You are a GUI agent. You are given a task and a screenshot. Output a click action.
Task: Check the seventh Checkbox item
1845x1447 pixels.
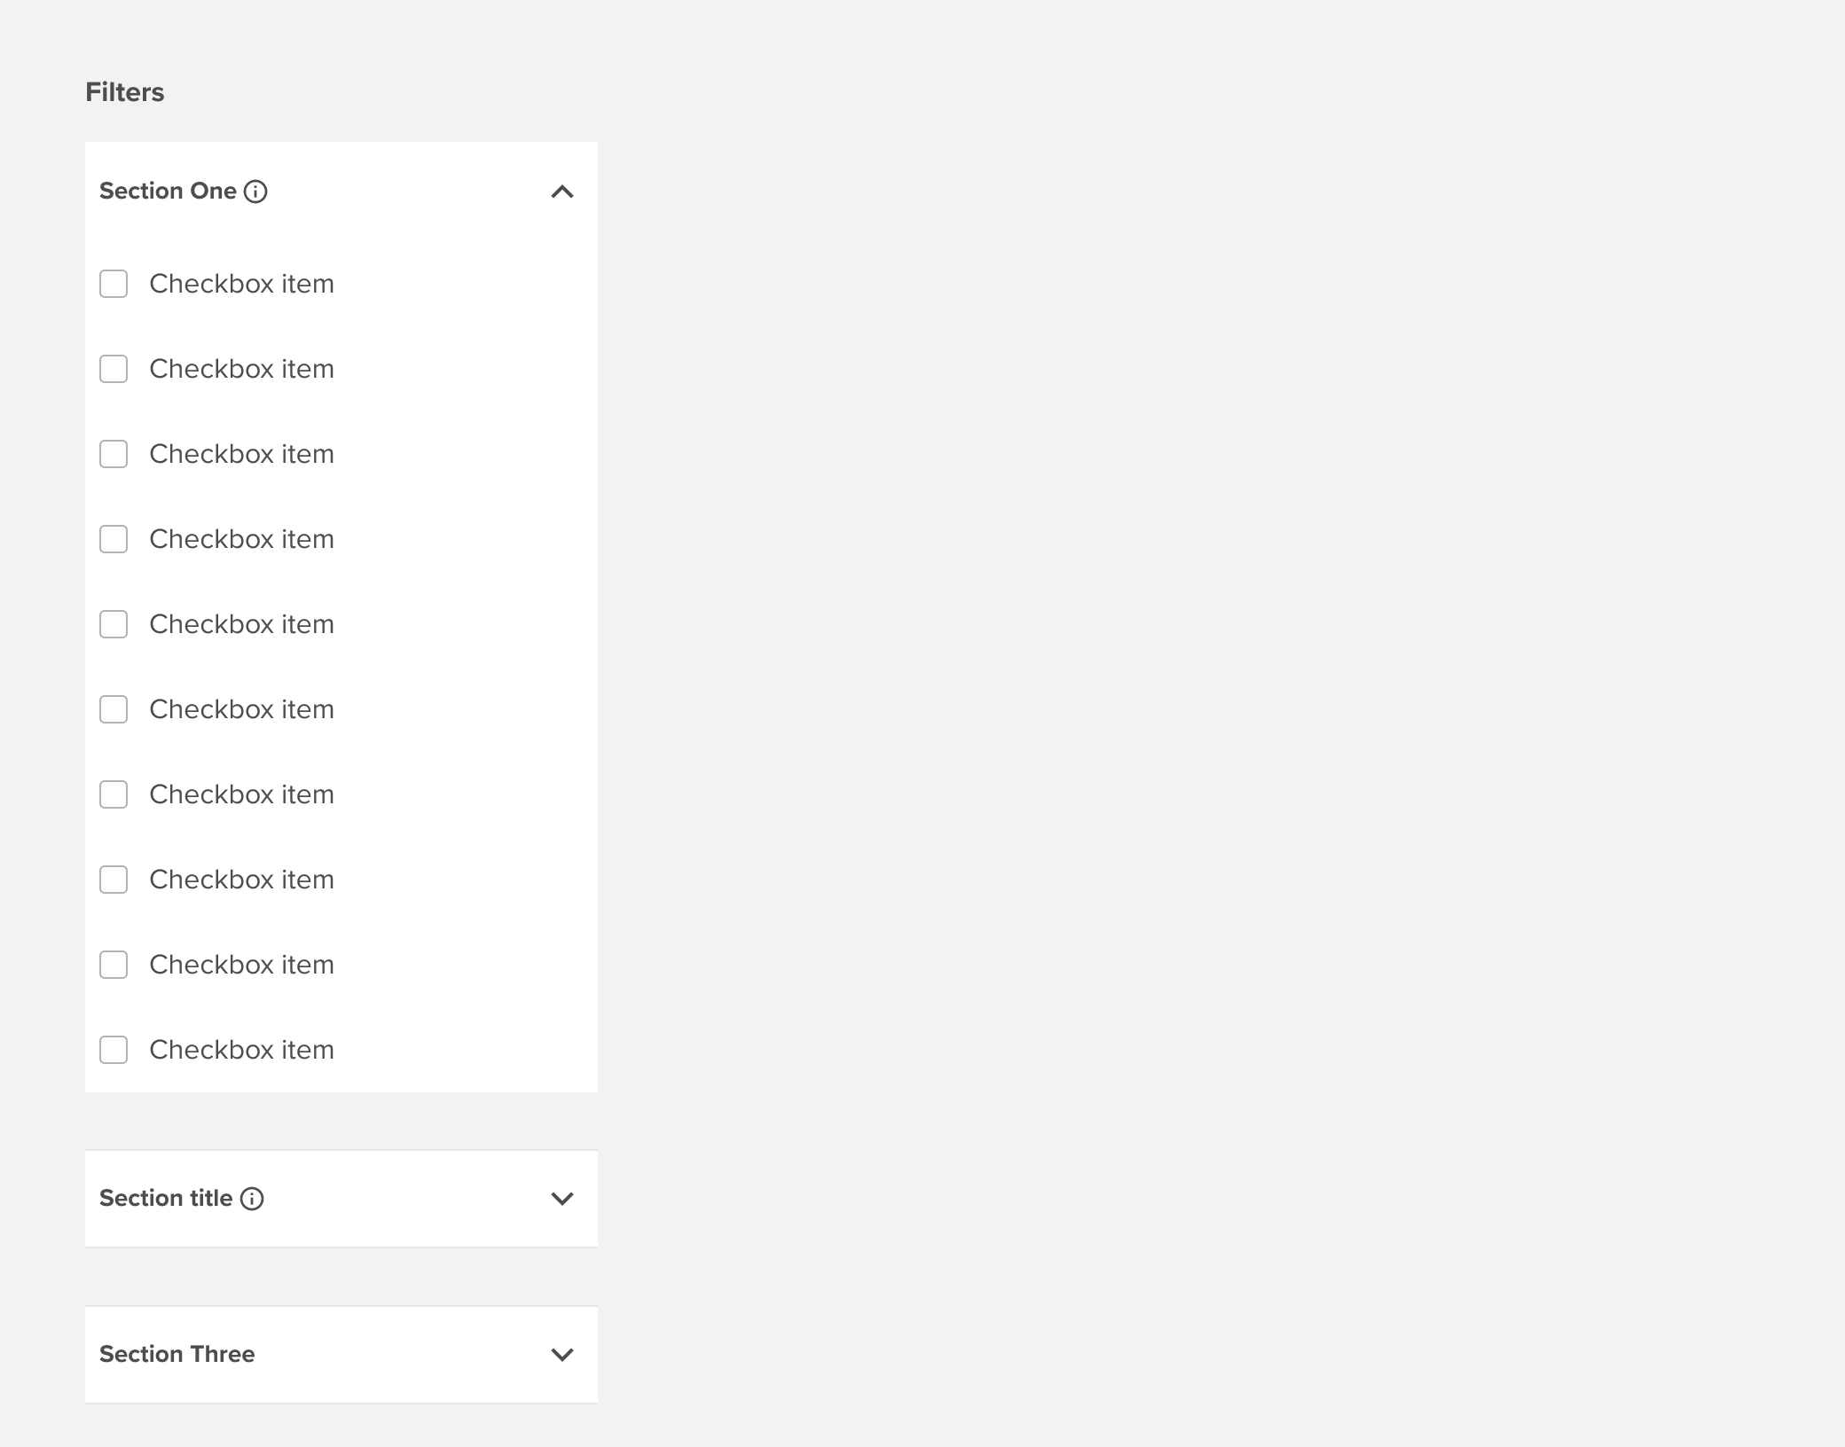click(114, 794)
